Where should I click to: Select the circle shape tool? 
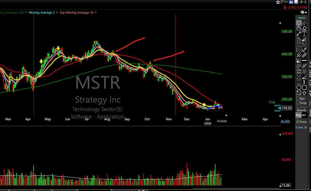point(299,87)
